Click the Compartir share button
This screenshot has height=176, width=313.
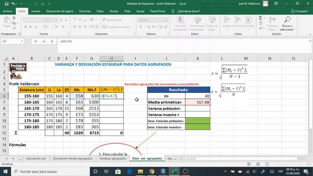click(299, 11)
